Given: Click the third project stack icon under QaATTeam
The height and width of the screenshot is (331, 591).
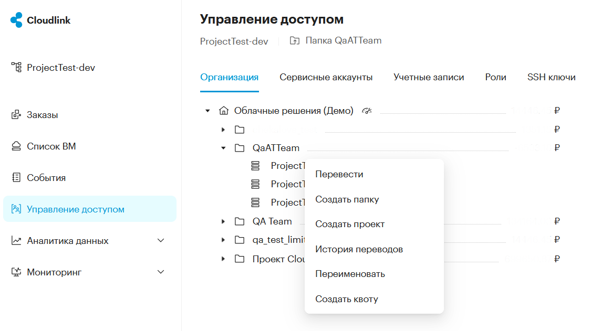Looking at the screenshot, I should [255, 202].
